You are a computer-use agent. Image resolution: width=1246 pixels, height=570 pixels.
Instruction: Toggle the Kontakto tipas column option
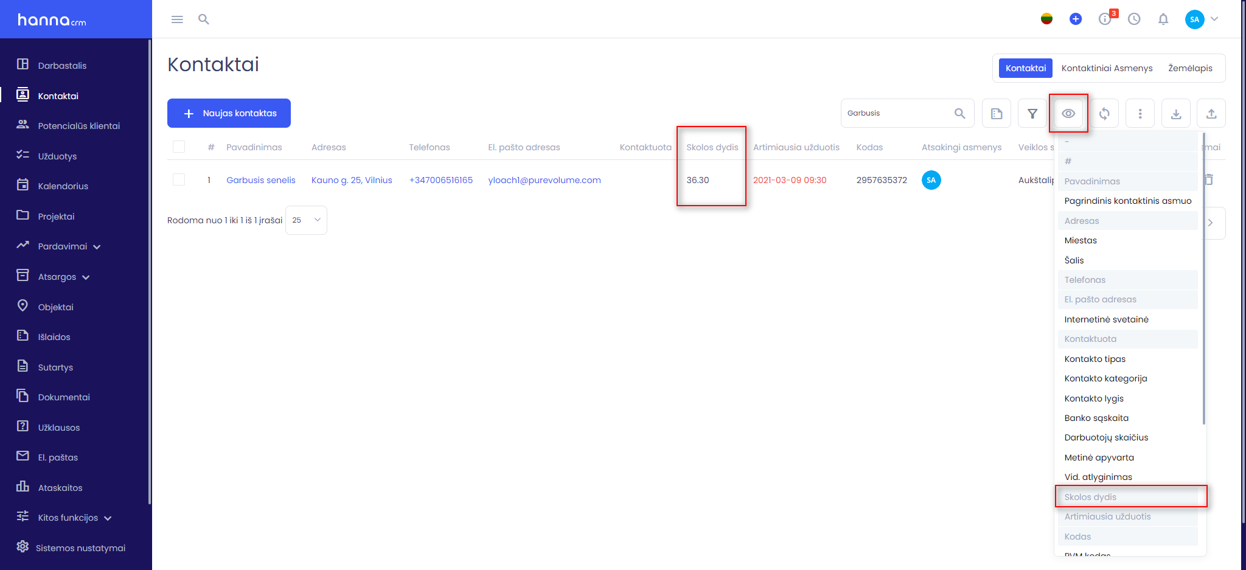click(x=1128, y=359)
